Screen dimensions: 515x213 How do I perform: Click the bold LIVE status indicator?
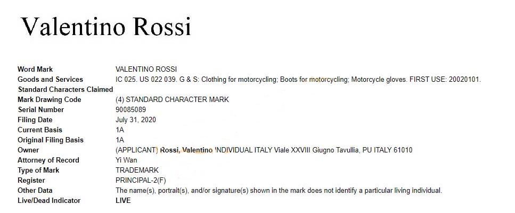point(123,200)
